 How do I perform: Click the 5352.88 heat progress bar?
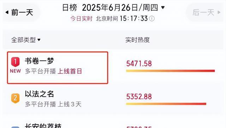pos(166,104)
